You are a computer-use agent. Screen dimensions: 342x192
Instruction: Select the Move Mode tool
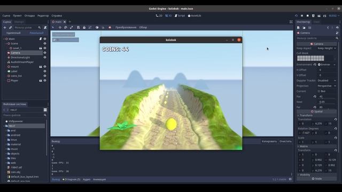point(60,27)
